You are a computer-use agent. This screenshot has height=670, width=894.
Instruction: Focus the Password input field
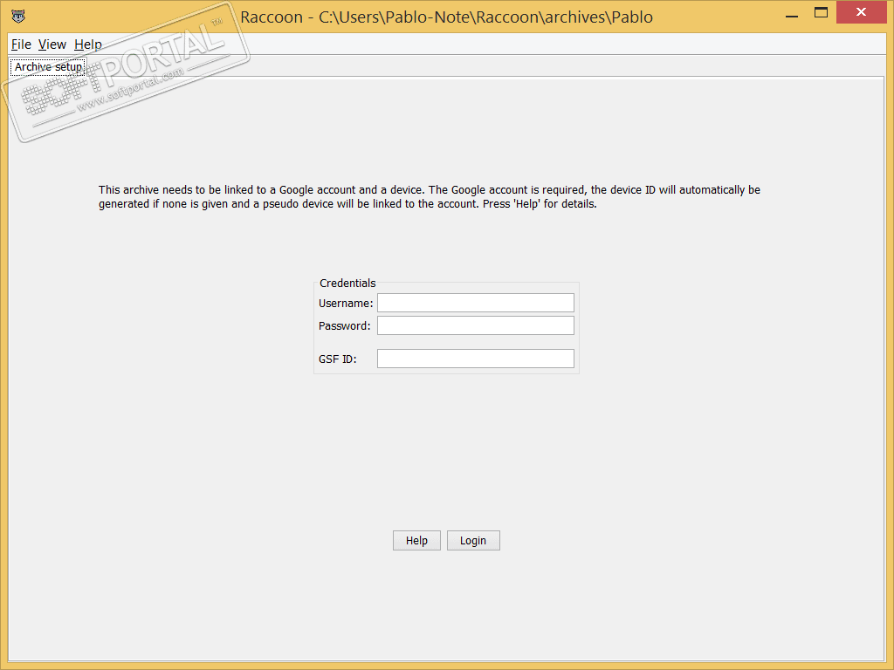point(476,325)
